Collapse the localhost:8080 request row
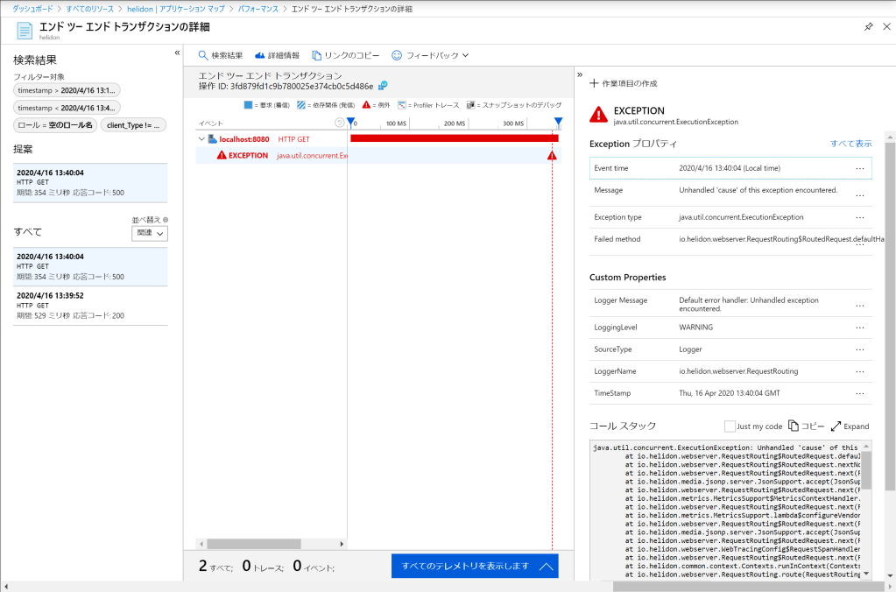This screenshot has height=592, width=896. (201, 138)
